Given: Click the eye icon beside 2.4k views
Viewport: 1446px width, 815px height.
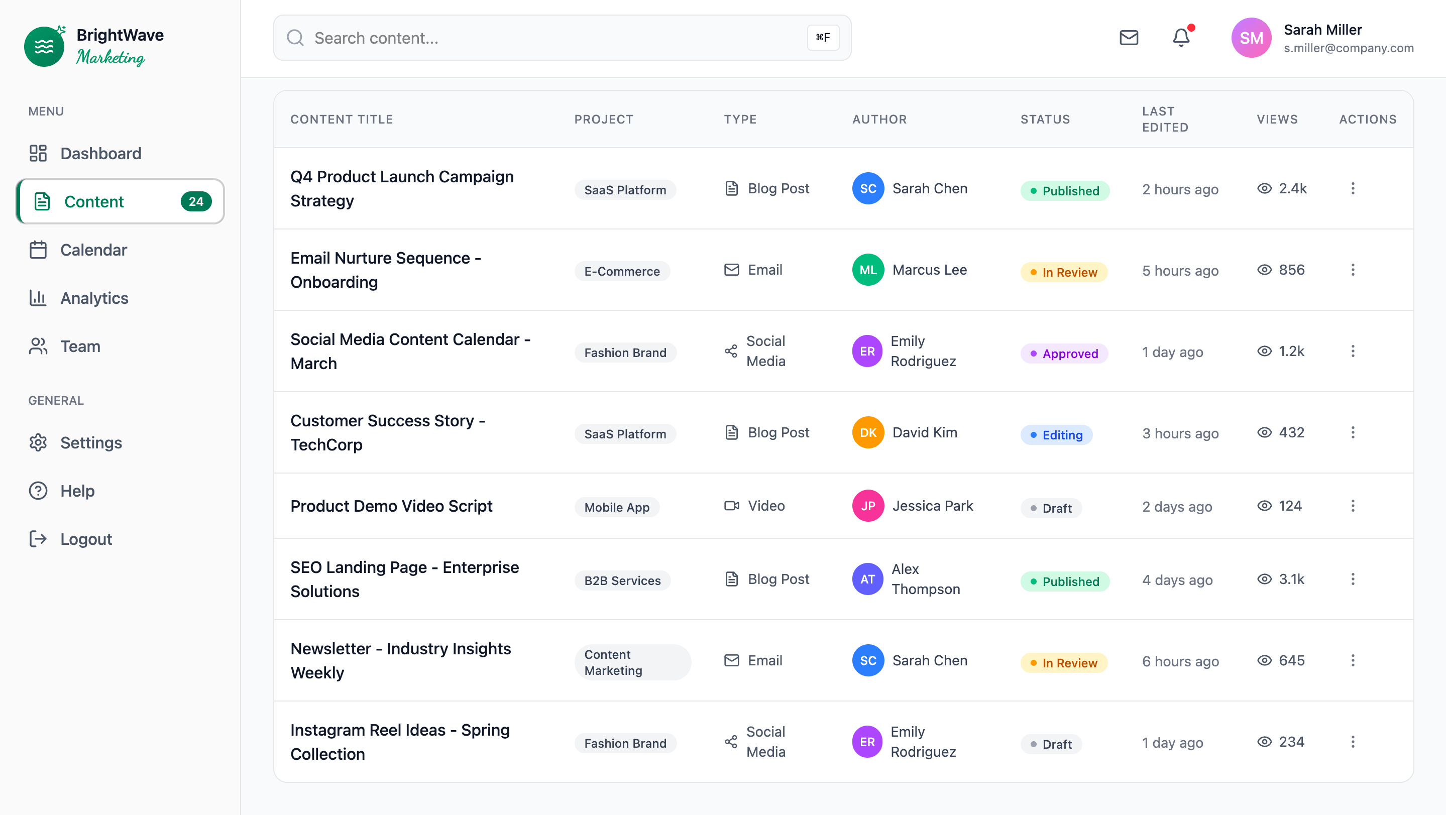Looking at the screenshot, I should 1264,189.
